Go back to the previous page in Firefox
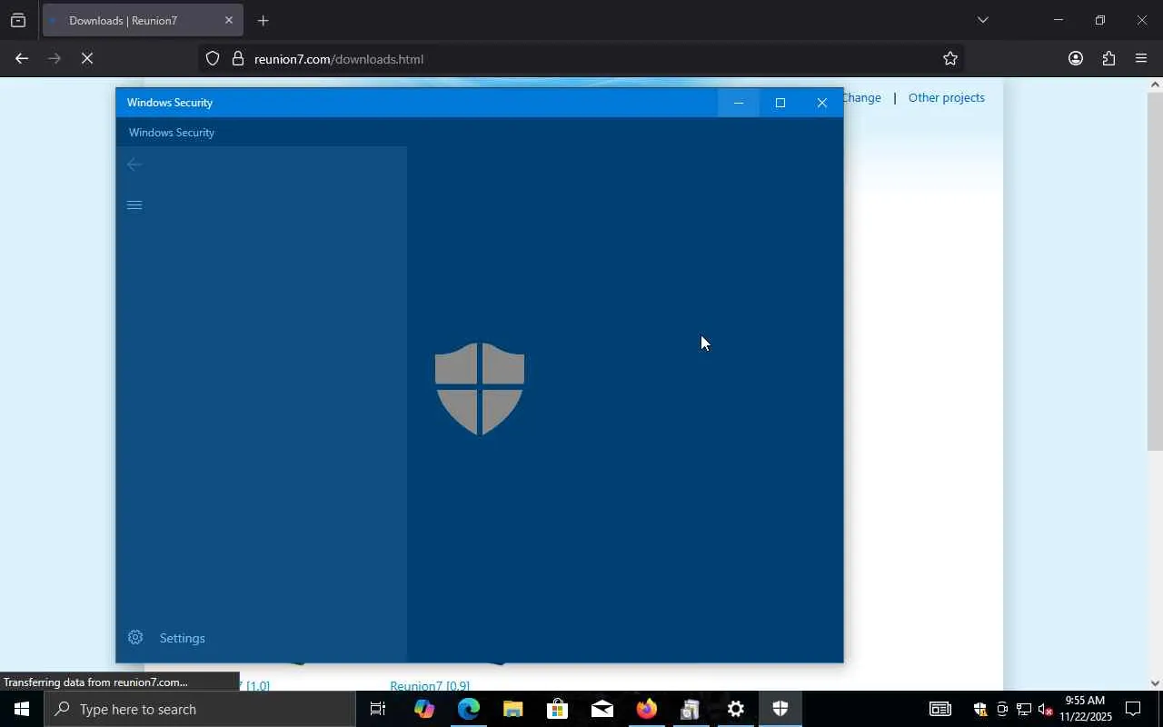1163x727 pixels. point(22,58)
